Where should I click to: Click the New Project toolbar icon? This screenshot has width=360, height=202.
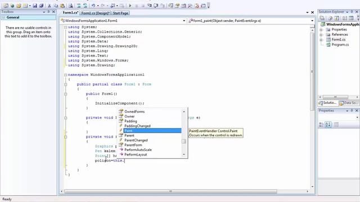coord(6,6)
